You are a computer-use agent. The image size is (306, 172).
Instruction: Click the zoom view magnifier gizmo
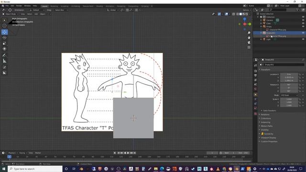pos(249,33)
